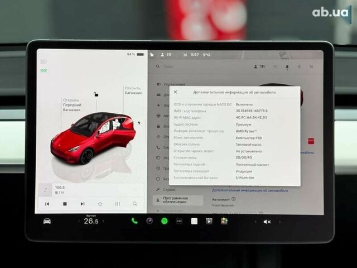This screenshot has width=357, height=268.
Task: Open the Theater clapperboard app
Action: coord(209,221)
